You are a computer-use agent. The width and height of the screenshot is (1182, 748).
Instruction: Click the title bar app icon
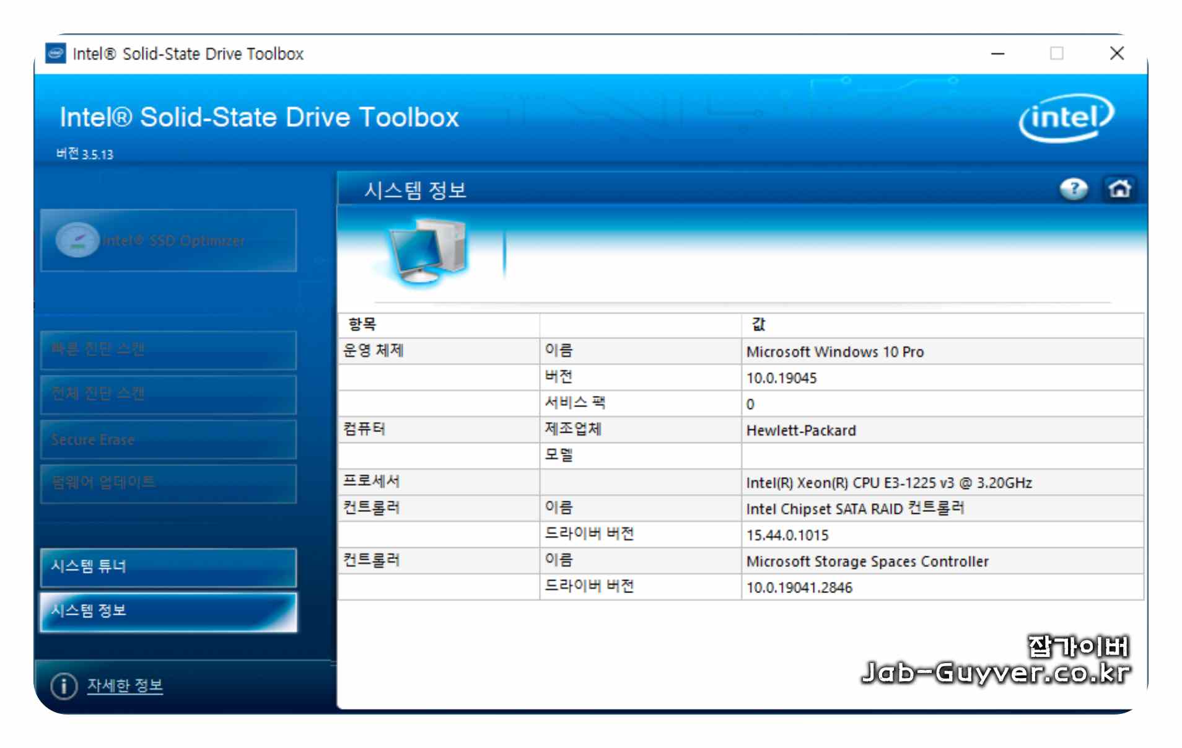tap(55, 53)
